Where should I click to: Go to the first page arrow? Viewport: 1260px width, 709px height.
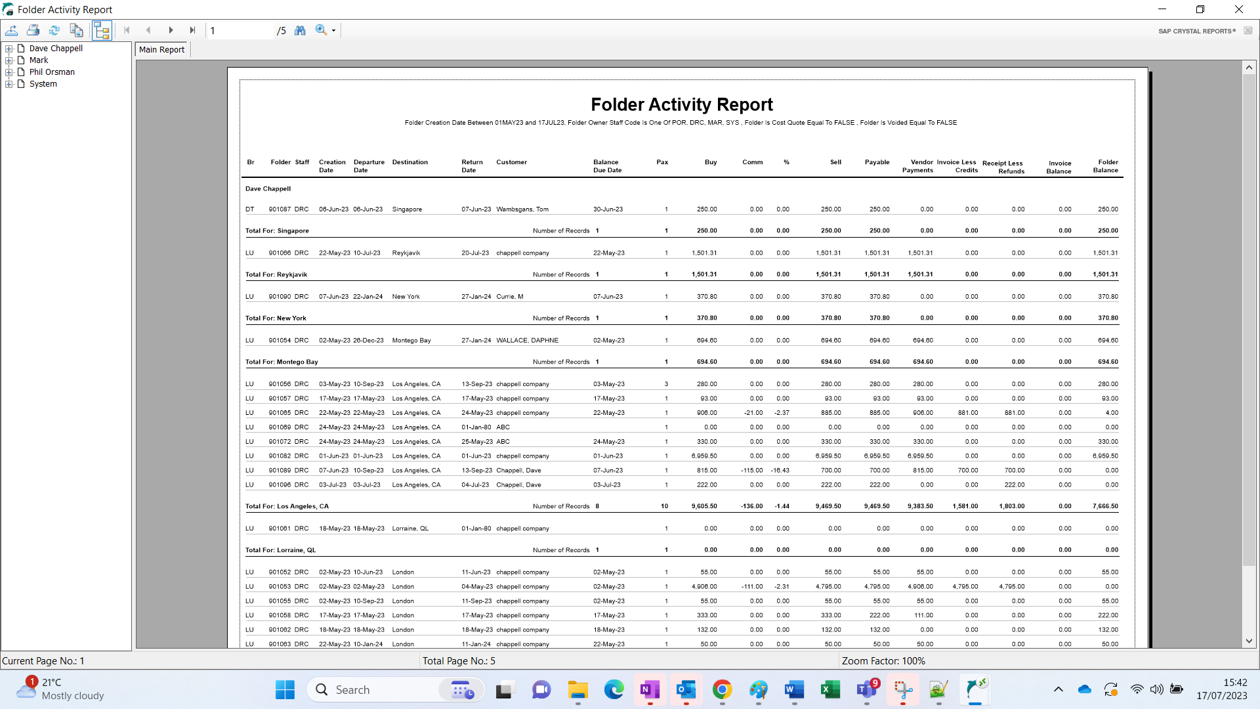coord(127,30)
